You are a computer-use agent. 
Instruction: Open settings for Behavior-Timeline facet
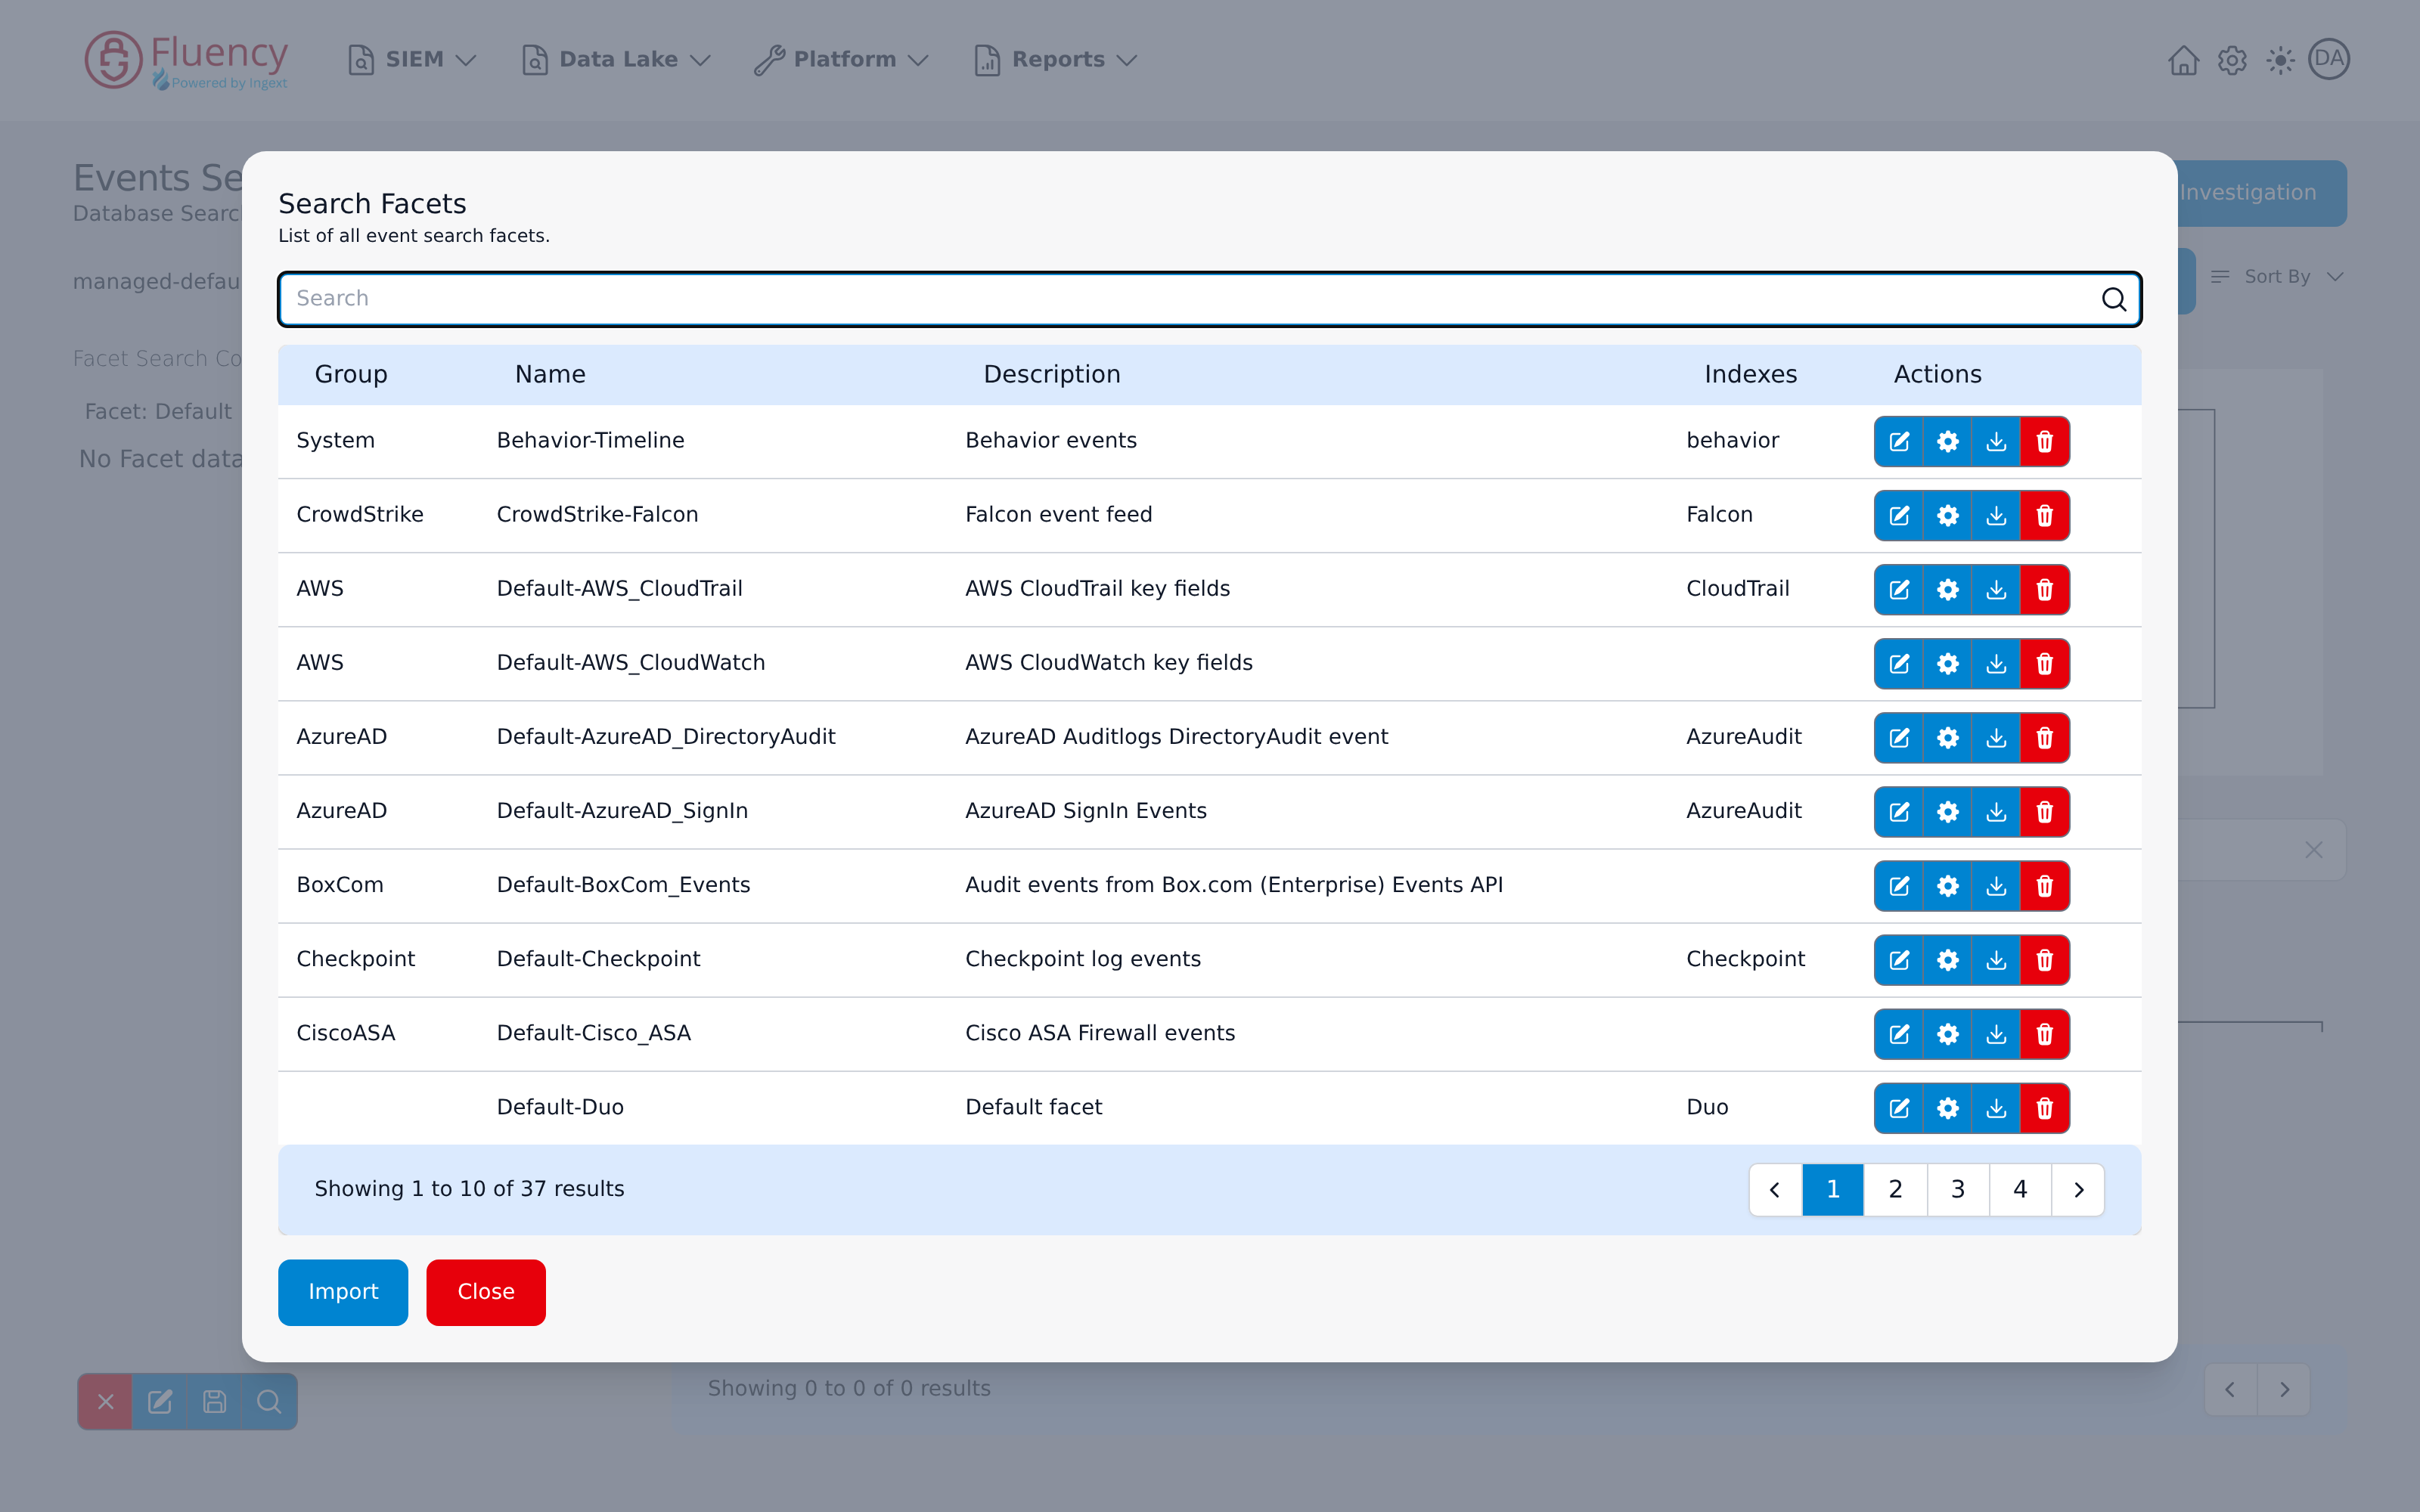1947,441
